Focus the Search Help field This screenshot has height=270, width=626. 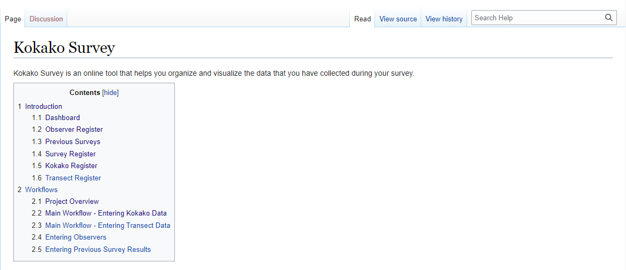point(537,18)
